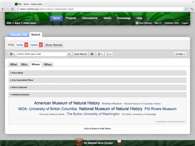Image resolution: width=195 pixels, height=146 pixels.
Task: Switch to the Results (123) tab
Action: point(19,34)
